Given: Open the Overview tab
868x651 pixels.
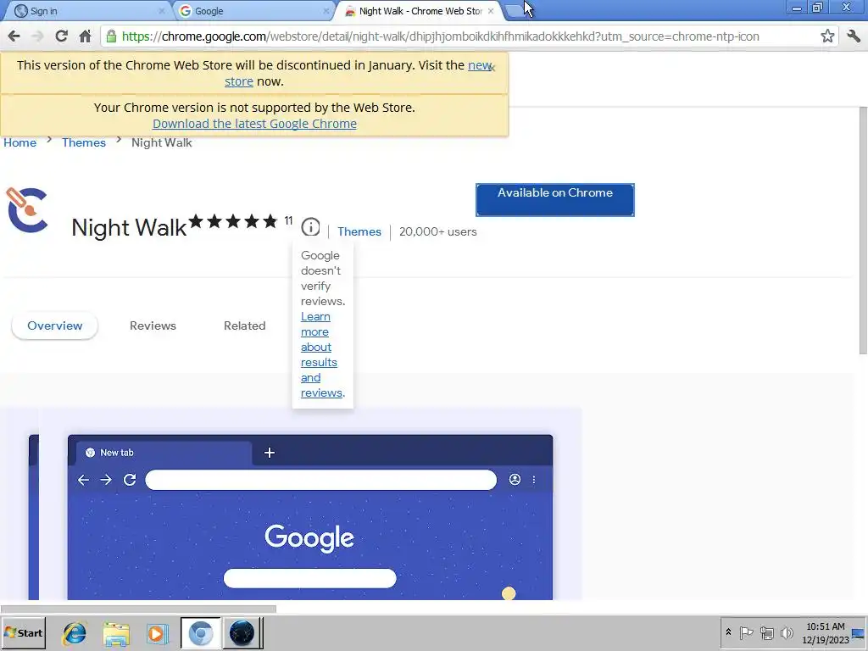Looking at the screenshot, I should click(55, 325).
